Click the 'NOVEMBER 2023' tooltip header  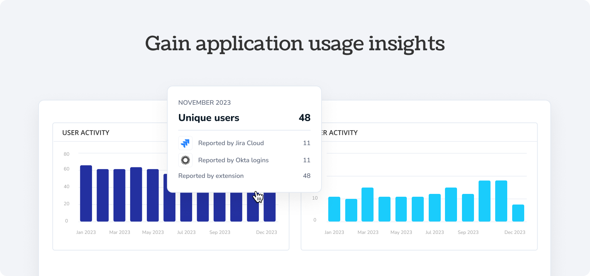click(x=204, y=103)
